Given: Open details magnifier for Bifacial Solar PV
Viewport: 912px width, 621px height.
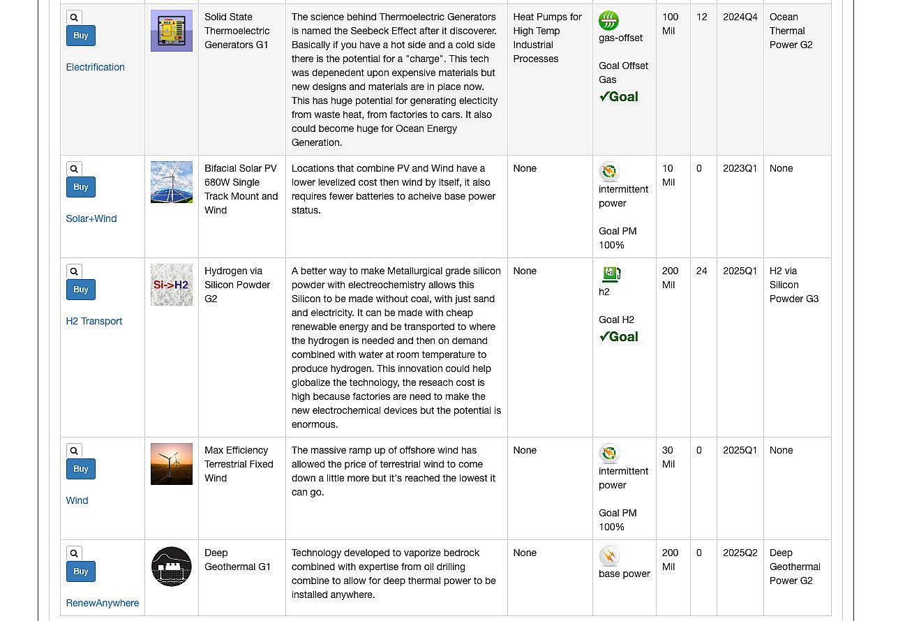Looking at the screenshot, I should pos(74,169).
